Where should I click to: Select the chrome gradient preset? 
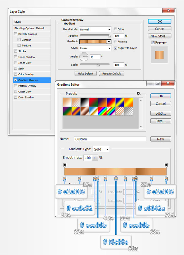[94, 111]
